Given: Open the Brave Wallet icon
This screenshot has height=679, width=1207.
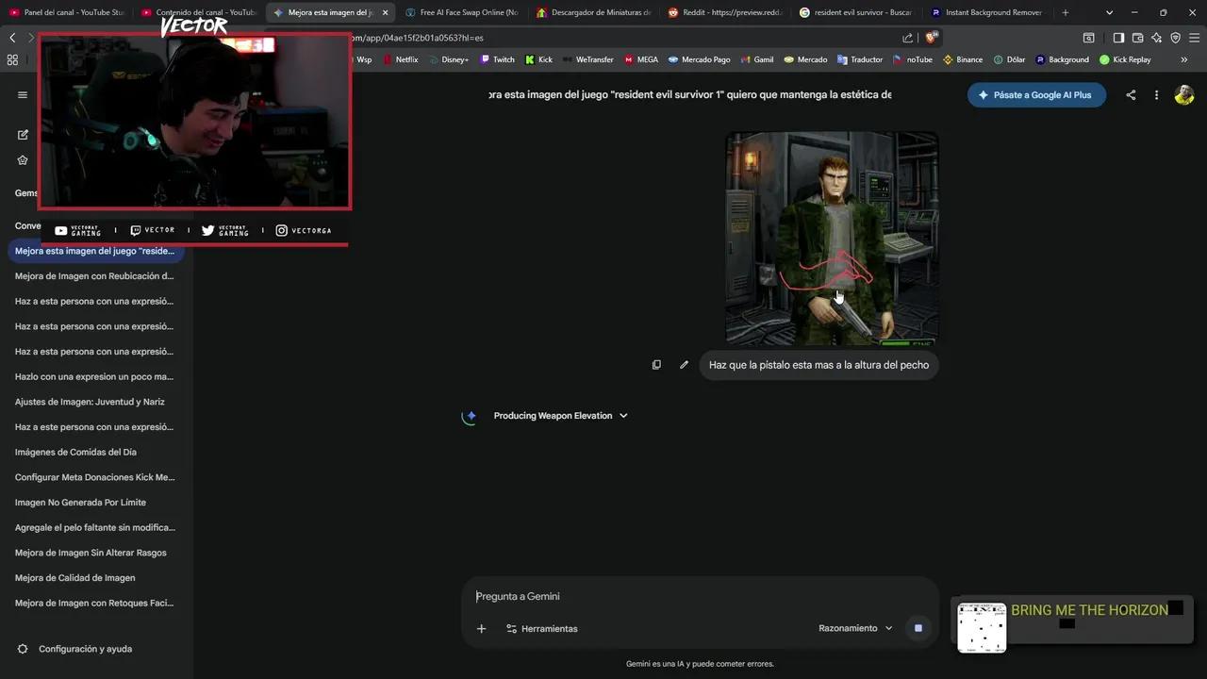Looking at the screenshot, I should click(x=1137, y=38).
